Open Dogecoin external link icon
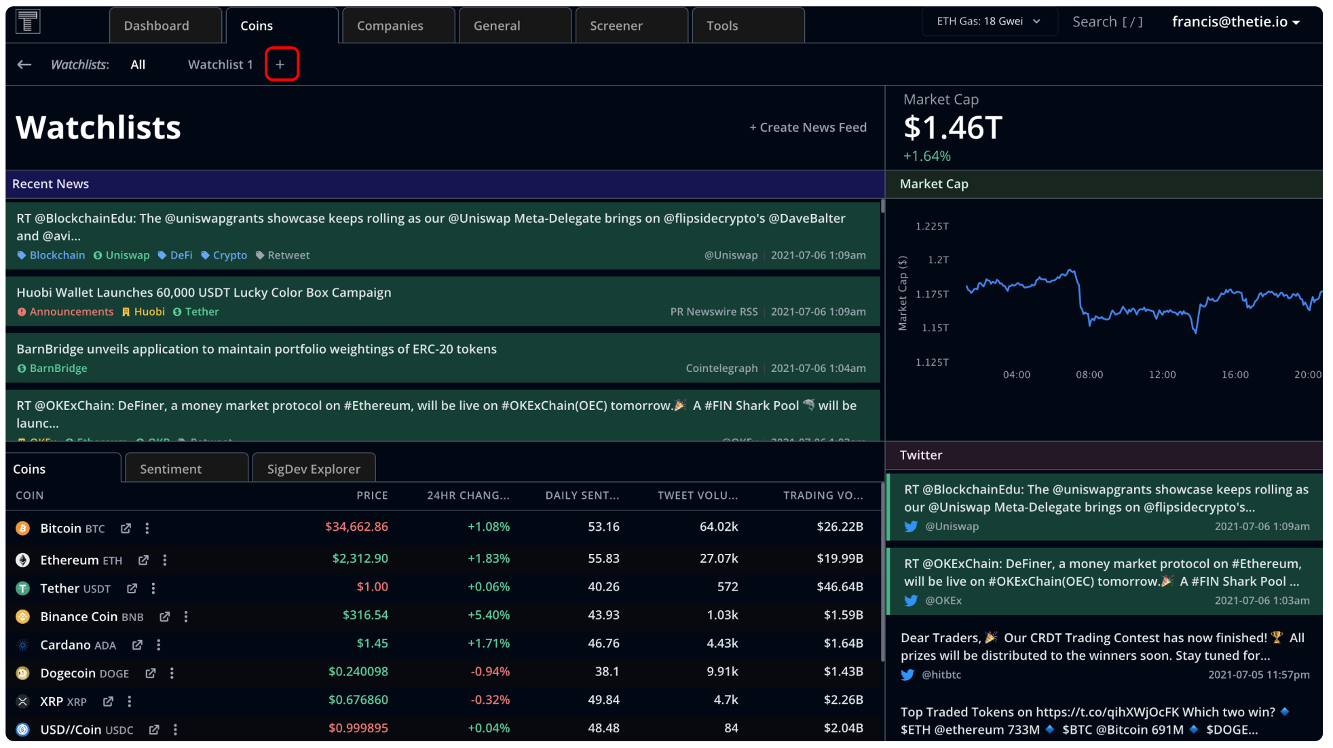1333x748 pixels. (x=150, y=673)
